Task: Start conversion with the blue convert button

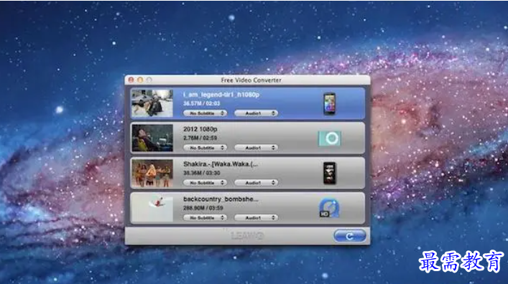Action: point(350,236)
